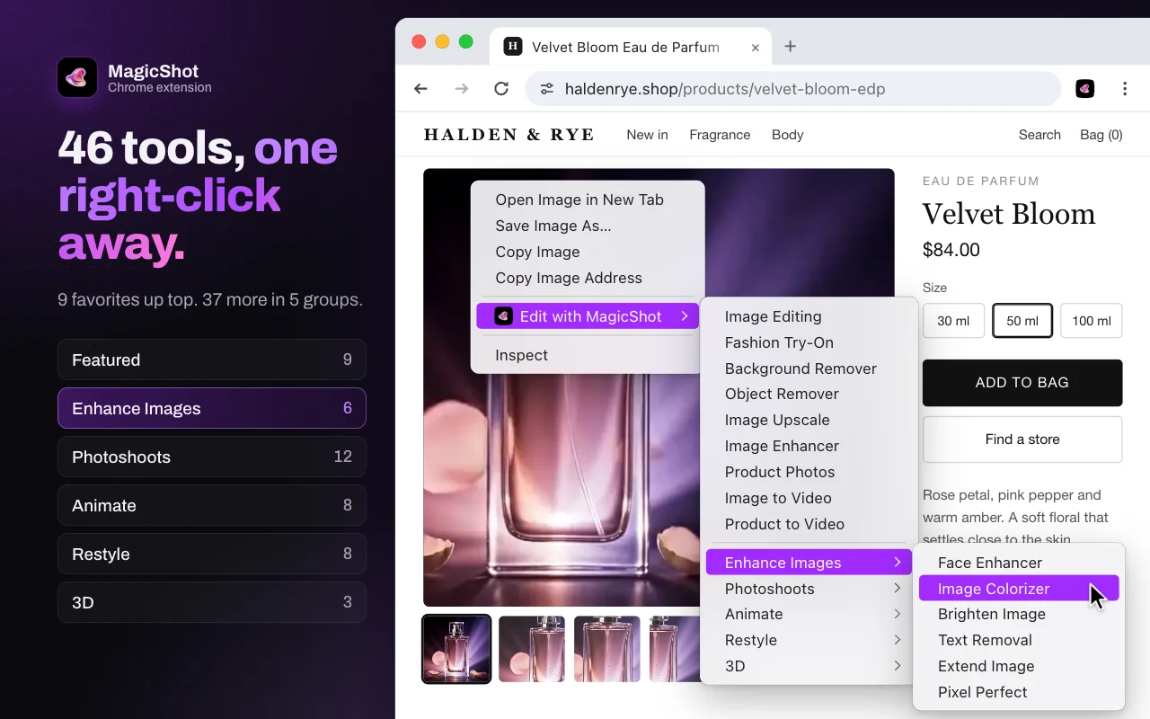
Task: Select the Photoshoots group in the left list
Action: (x=212, y=457)
